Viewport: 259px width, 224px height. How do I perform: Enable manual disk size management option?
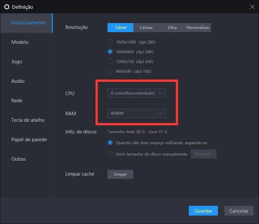pyautogui.click(x=110, y=154)
